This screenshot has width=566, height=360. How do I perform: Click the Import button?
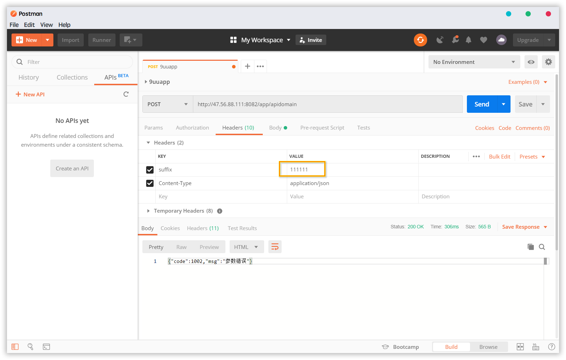click(x=70, y=40)
